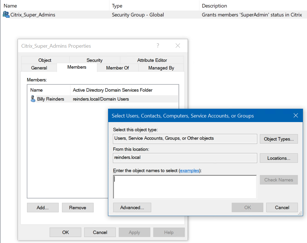Image resolution: width=307 pixels, height=243 pixels.
Task: Close the Citrix_Super_Admins Properties window
Action: pyautogui.click(x=178, y=46)
